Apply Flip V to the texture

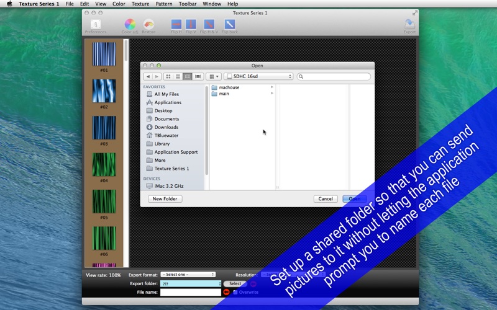click(191, 24)
